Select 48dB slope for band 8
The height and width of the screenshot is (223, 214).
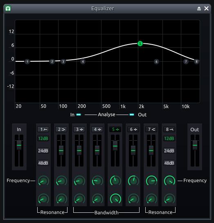tap(169, 163)
